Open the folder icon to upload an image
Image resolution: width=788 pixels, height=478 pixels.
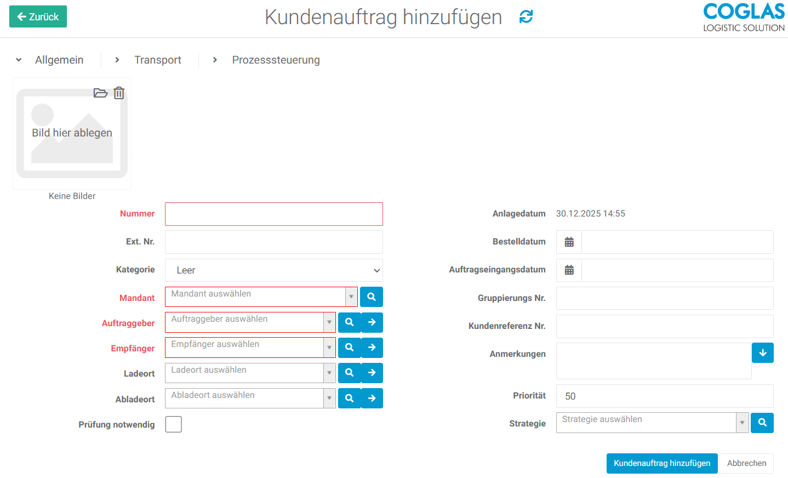[101, 93]
